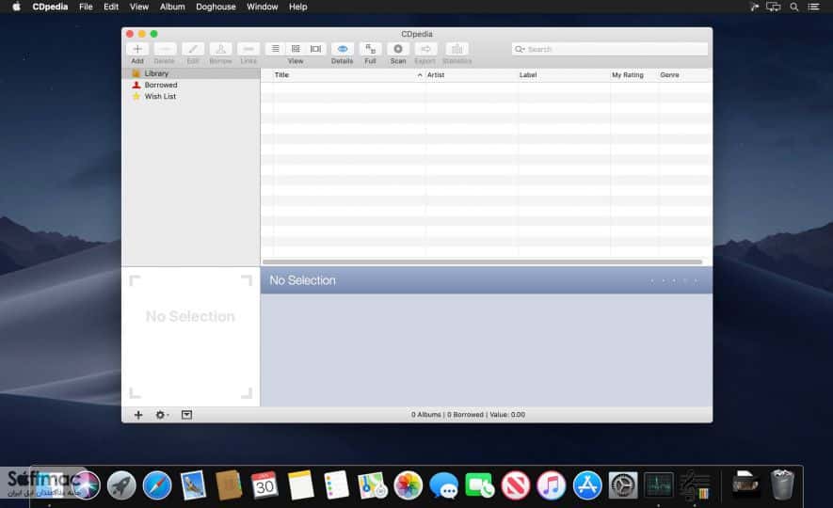Screen dimensions: 833x508
Task: Click the Delete toolbar icon
Action: tap(165, 49)
